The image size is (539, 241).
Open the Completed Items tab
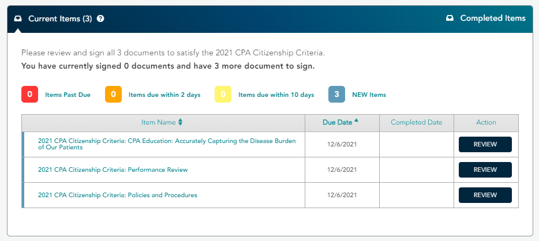pos(486,18)
